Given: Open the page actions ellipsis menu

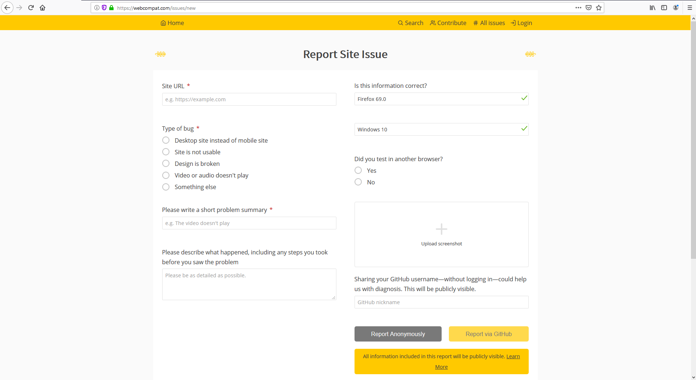Looking at the screenshot, I should pyautogui.click(x=578, y=8).
